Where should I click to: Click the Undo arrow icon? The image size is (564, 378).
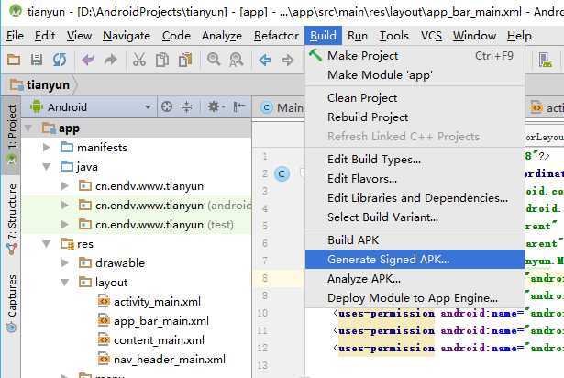(x=88, y=60)
